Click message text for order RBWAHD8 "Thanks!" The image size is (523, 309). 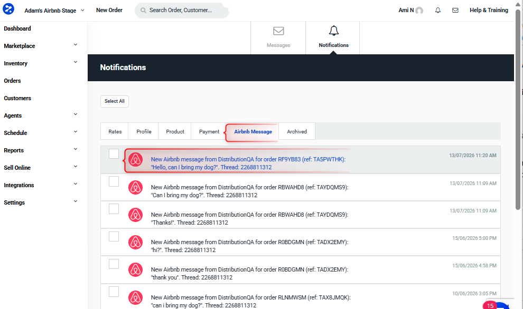pyautogui.click(x=249, y=218)
